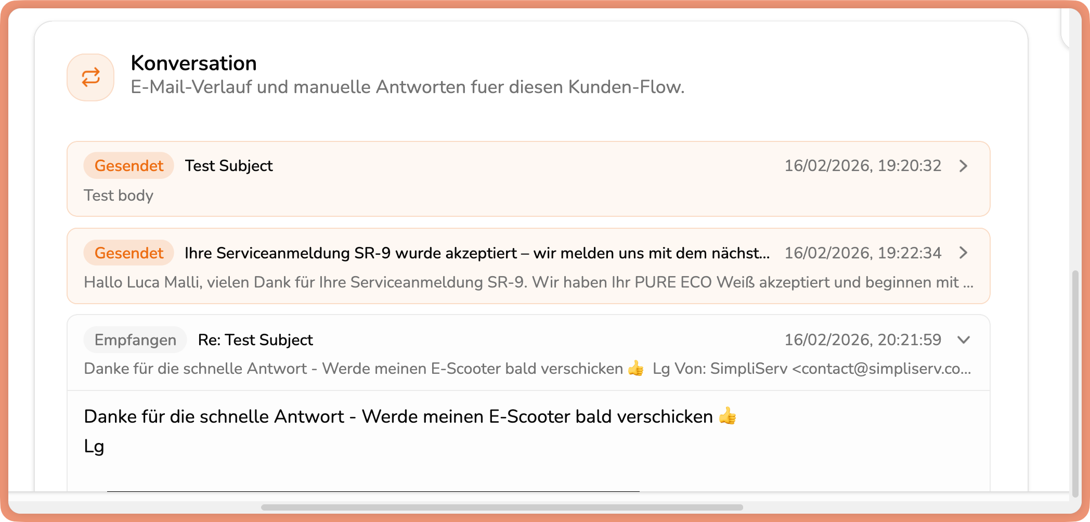Select the subject "Test Subject"

click(x=228, y=165)
